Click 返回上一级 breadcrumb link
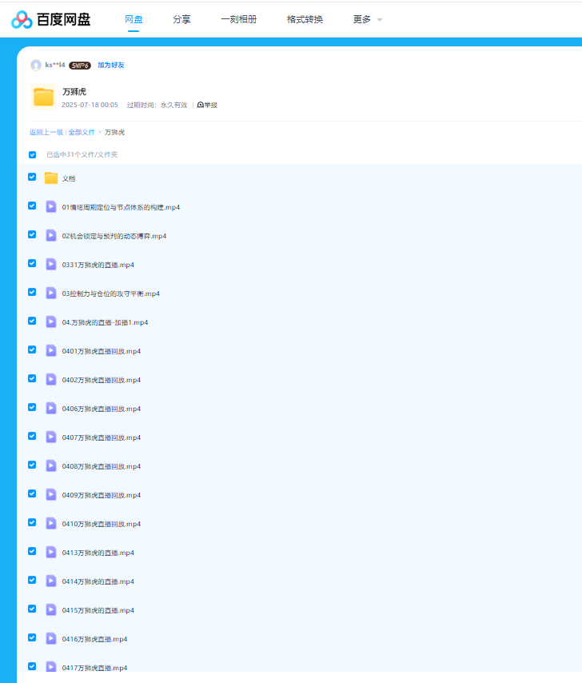Image resolution: width=582 pixels, height=683 pixels. click(46, 132)
